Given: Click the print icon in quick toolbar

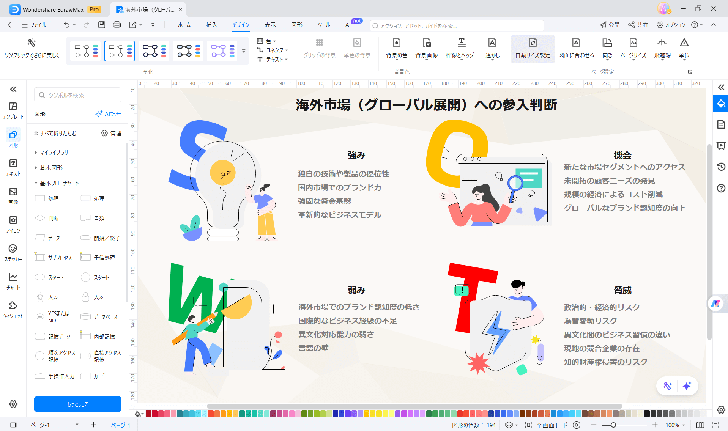Looking at the screenshot, I should coord(117,25).
